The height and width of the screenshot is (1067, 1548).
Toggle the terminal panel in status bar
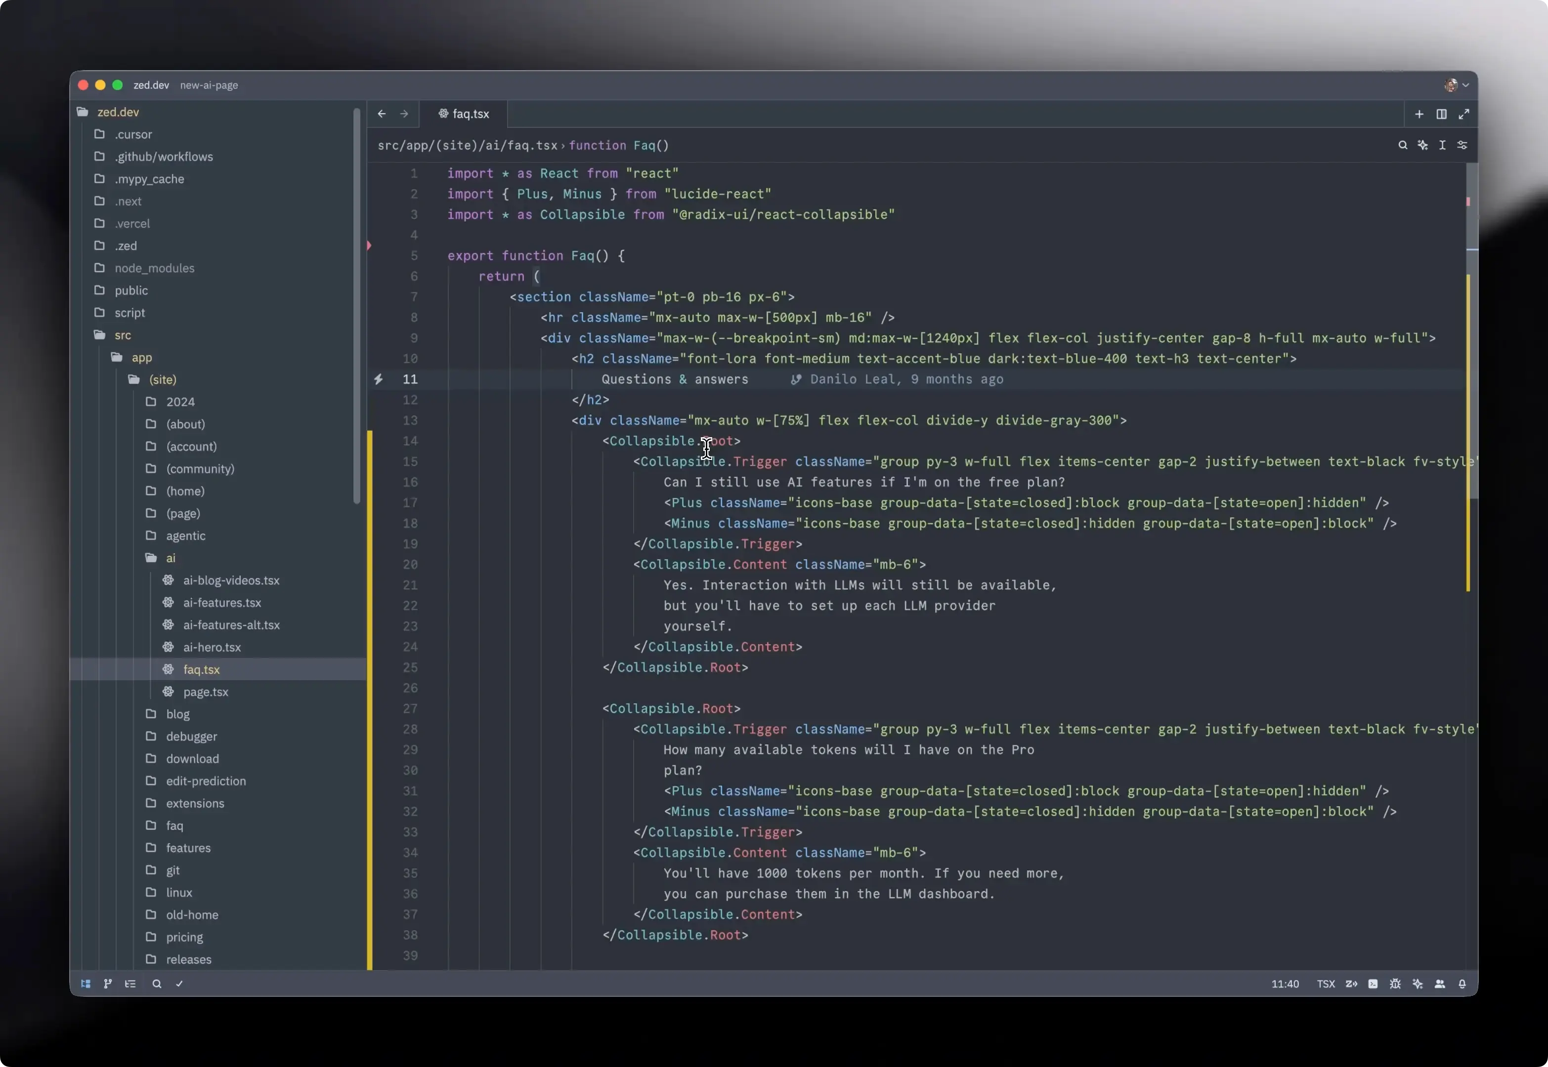coord(1373,984)
